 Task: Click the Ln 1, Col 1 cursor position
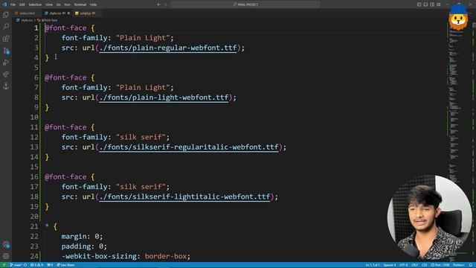(x=373, y=265)
